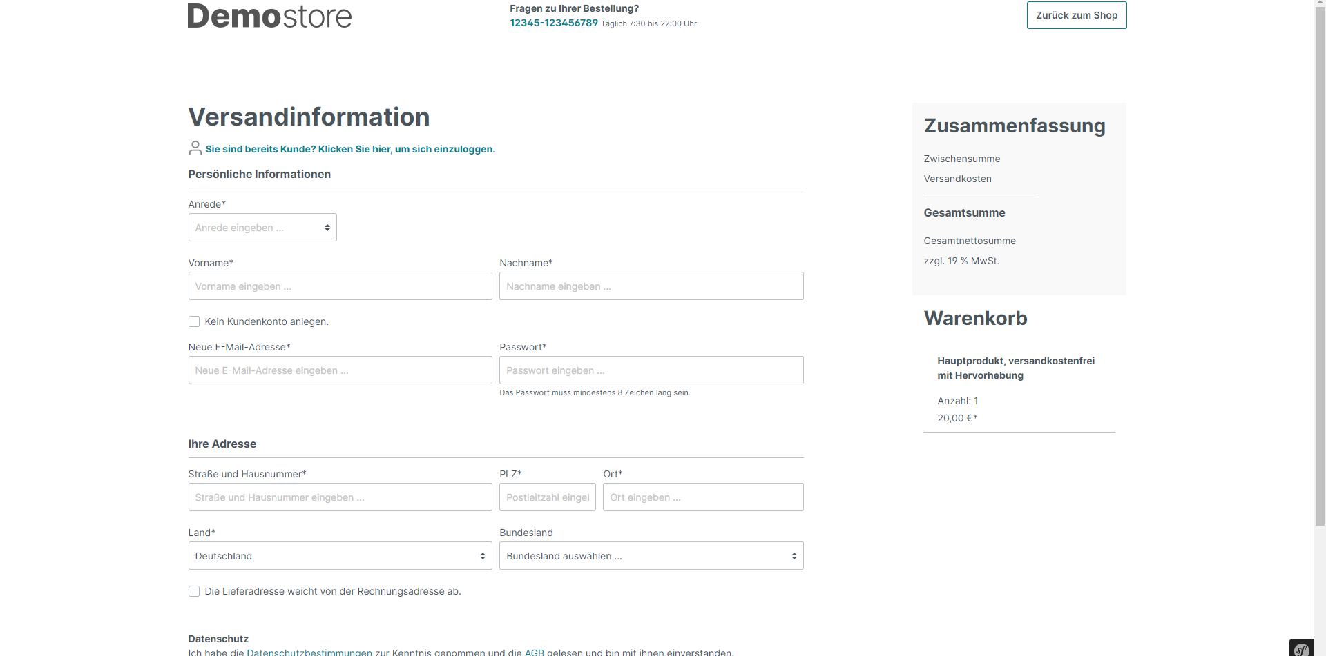Open the Symfony profiler icon at bottom right

point(1301,648)
